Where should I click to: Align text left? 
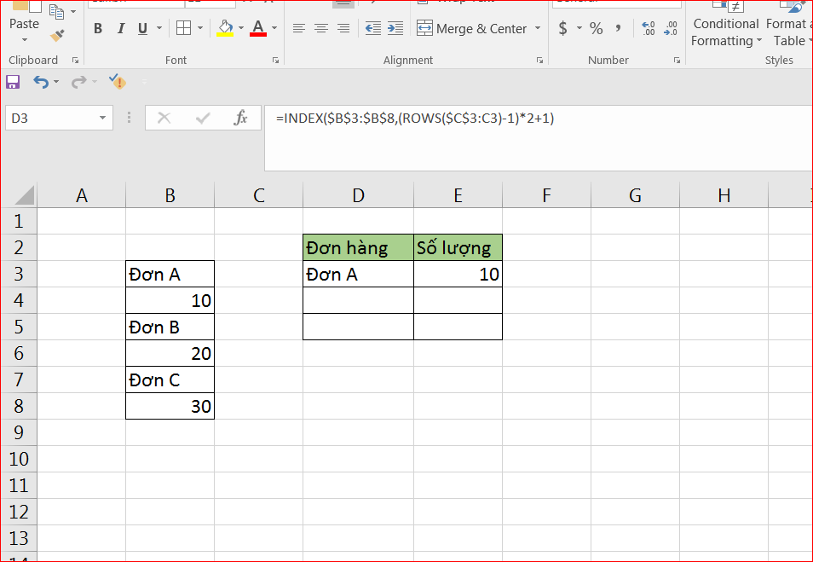pos(298,28)
